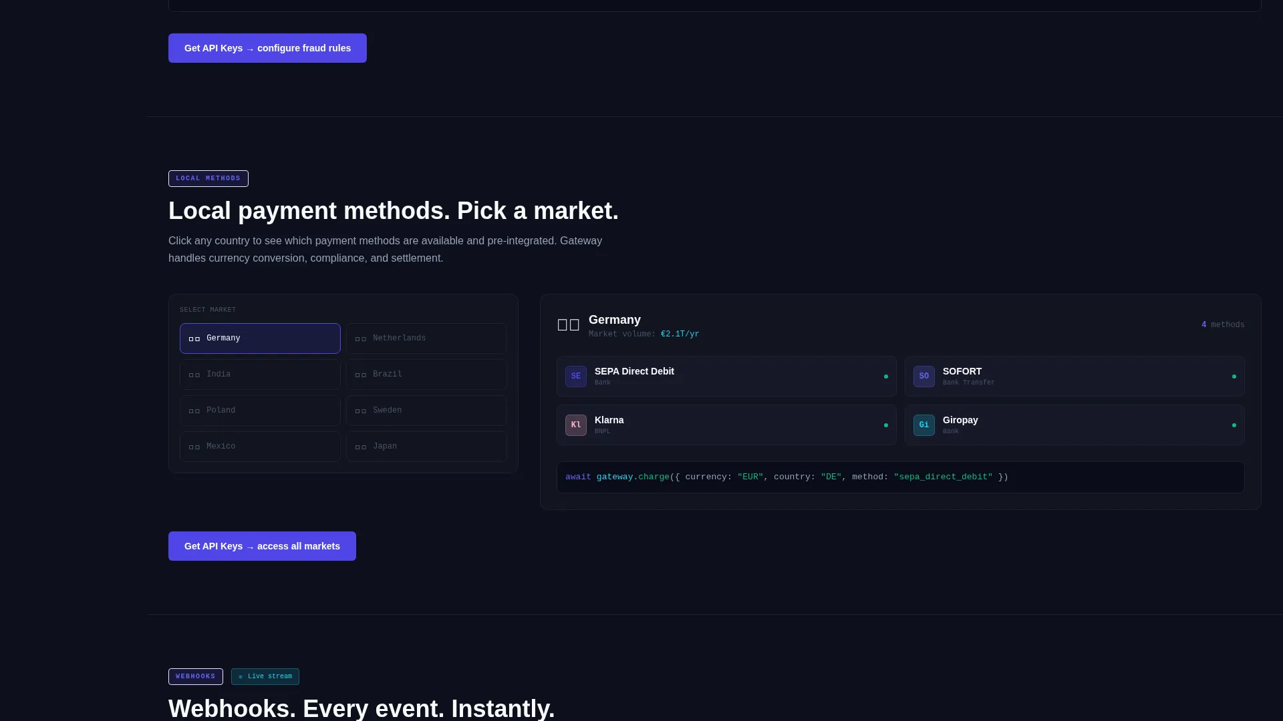Click the status dot on the SEPA Direct Debit card
Viewport: 1283px width, 721px height.
tap(886, 377)
